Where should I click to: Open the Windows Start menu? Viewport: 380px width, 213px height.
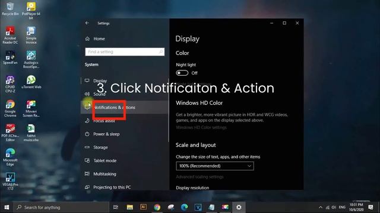7,207
